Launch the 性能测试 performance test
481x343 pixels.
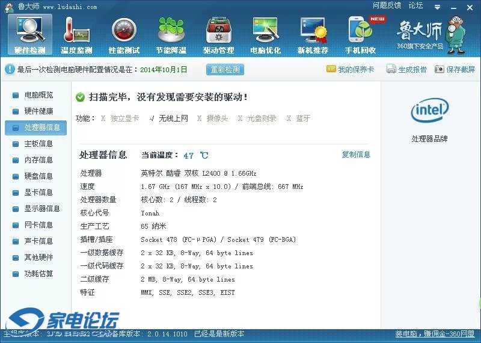[124, 36]
